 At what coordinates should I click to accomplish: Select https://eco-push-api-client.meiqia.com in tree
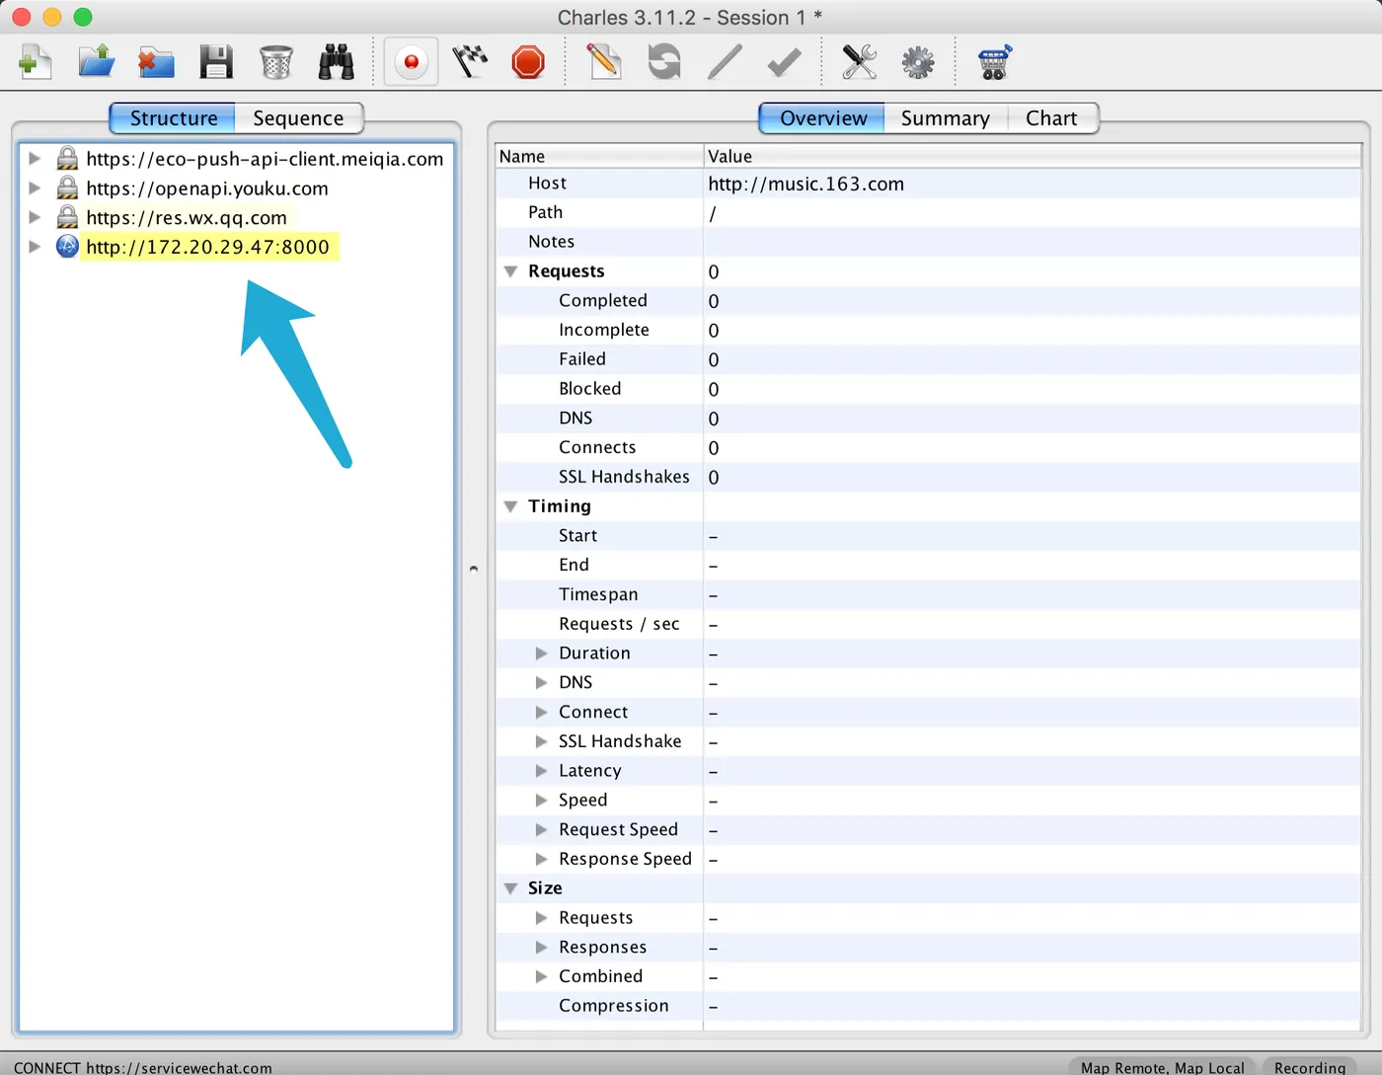point(265,159)
